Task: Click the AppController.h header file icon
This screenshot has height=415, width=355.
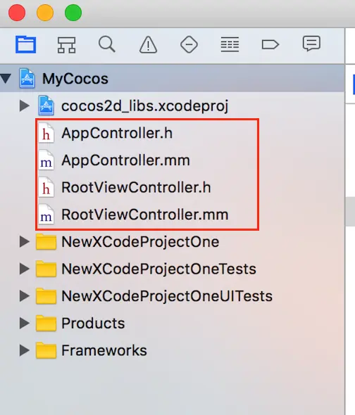Action: (x=46, y=133)
